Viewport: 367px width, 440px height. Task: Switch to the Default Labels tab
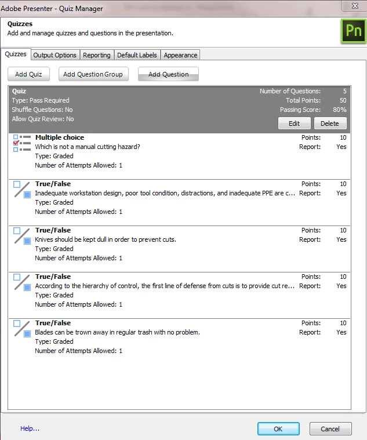coord(137,55)
